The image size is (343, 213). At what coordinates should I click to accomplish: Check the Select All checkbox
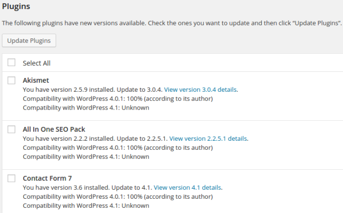tap(12, 62)
